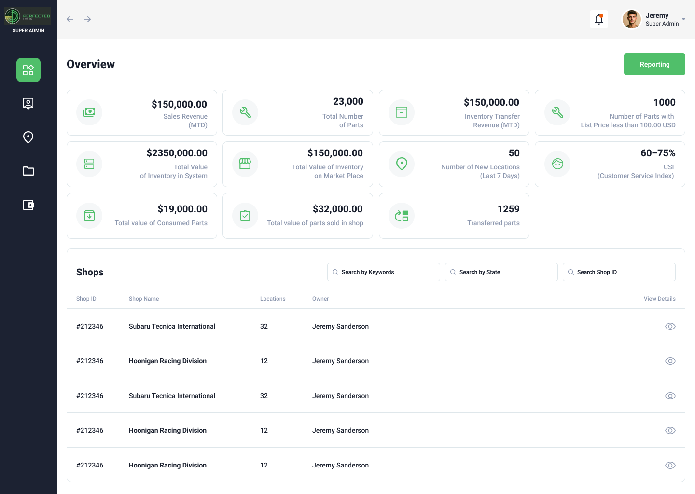
Task: Focus the Search by Keywords field
Action: pos(384,272)
